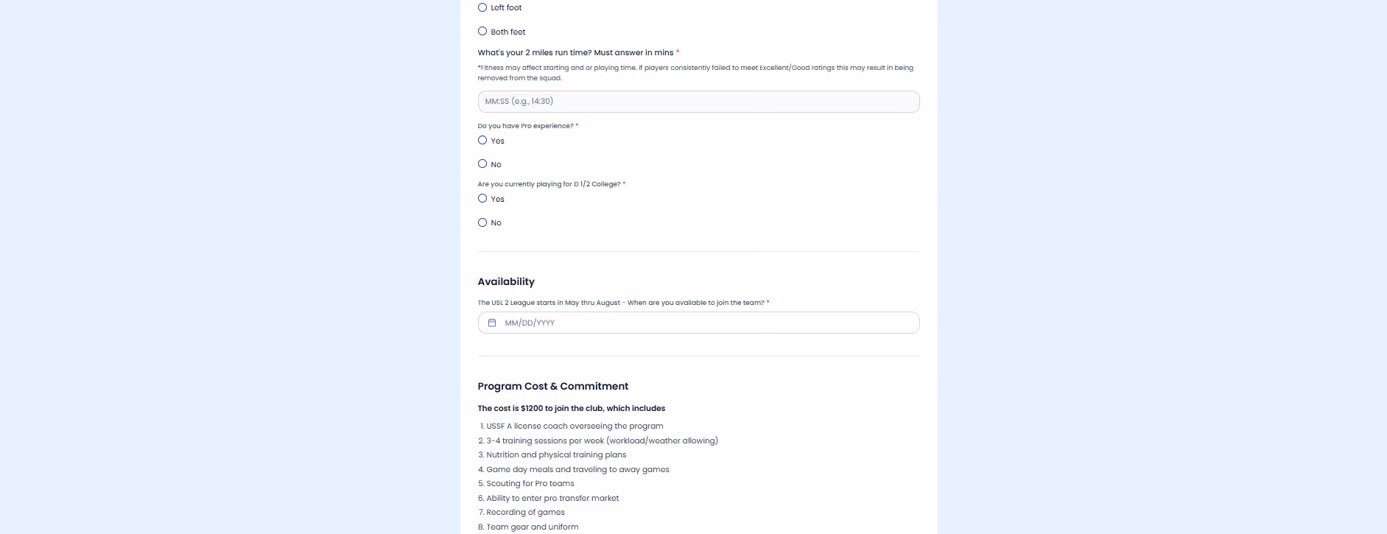Select the Left foot radio option
The image size is (1387, 534).
click(482, 7)
